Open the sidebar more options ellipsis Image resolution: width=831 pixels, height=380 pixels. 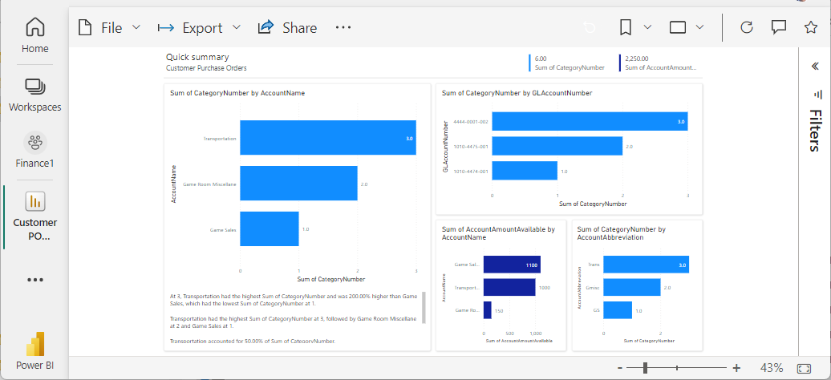click(x=34, y=280)
